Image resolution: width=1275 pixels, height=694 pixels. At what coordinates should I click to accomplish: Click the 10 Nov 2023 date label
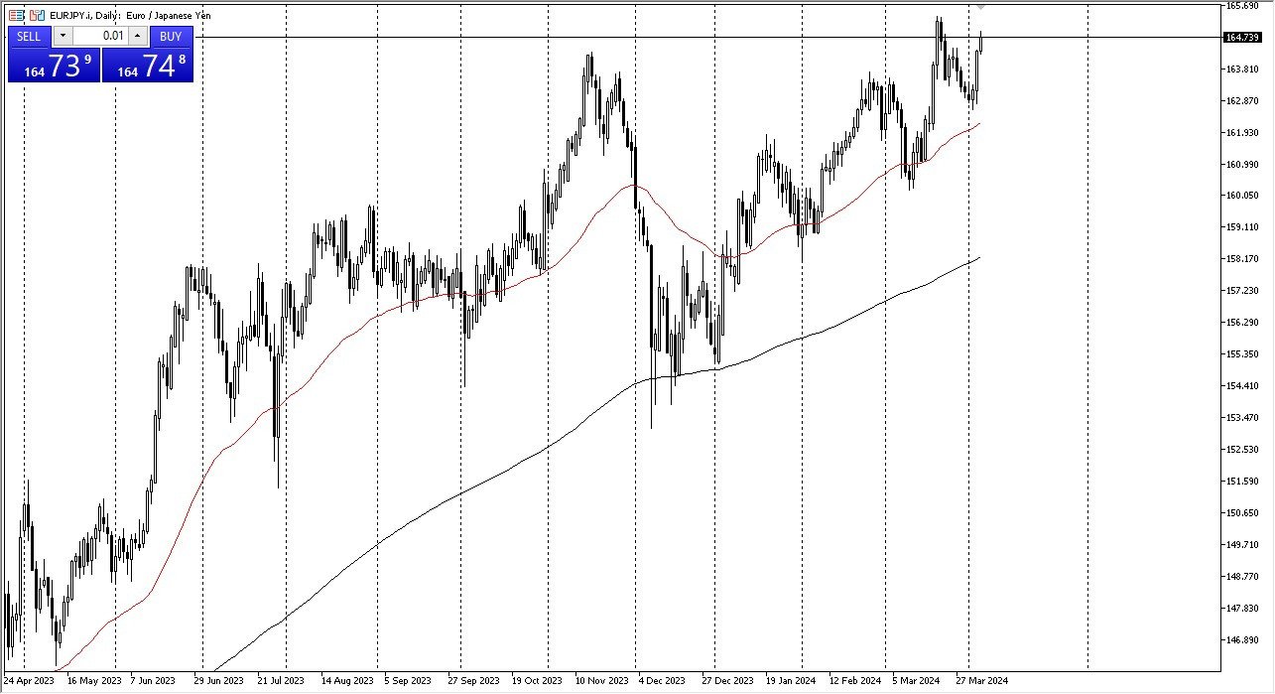601,680
